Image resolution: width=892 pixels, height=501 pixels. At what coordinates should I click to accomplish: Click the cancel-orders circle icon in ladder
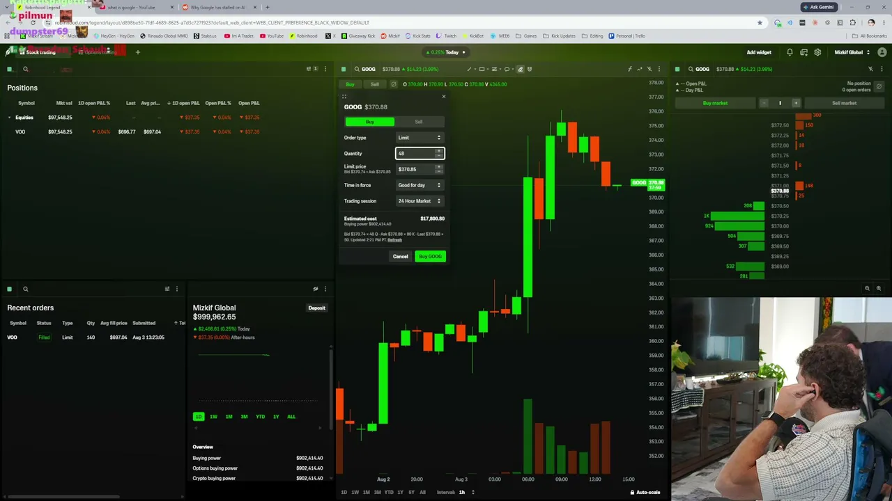(879, 86)
